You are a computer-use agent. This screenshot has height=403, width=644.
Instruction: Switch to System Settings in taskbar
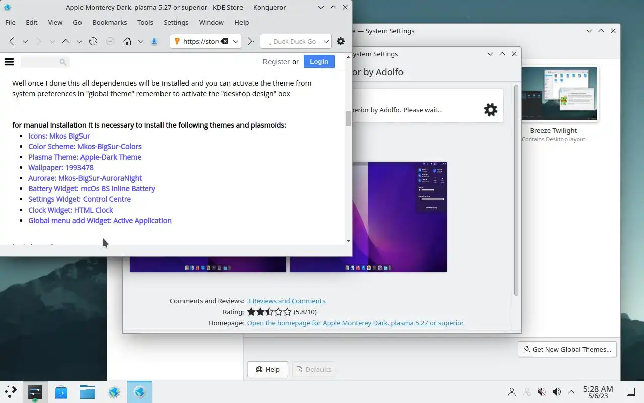coord(35,392)
